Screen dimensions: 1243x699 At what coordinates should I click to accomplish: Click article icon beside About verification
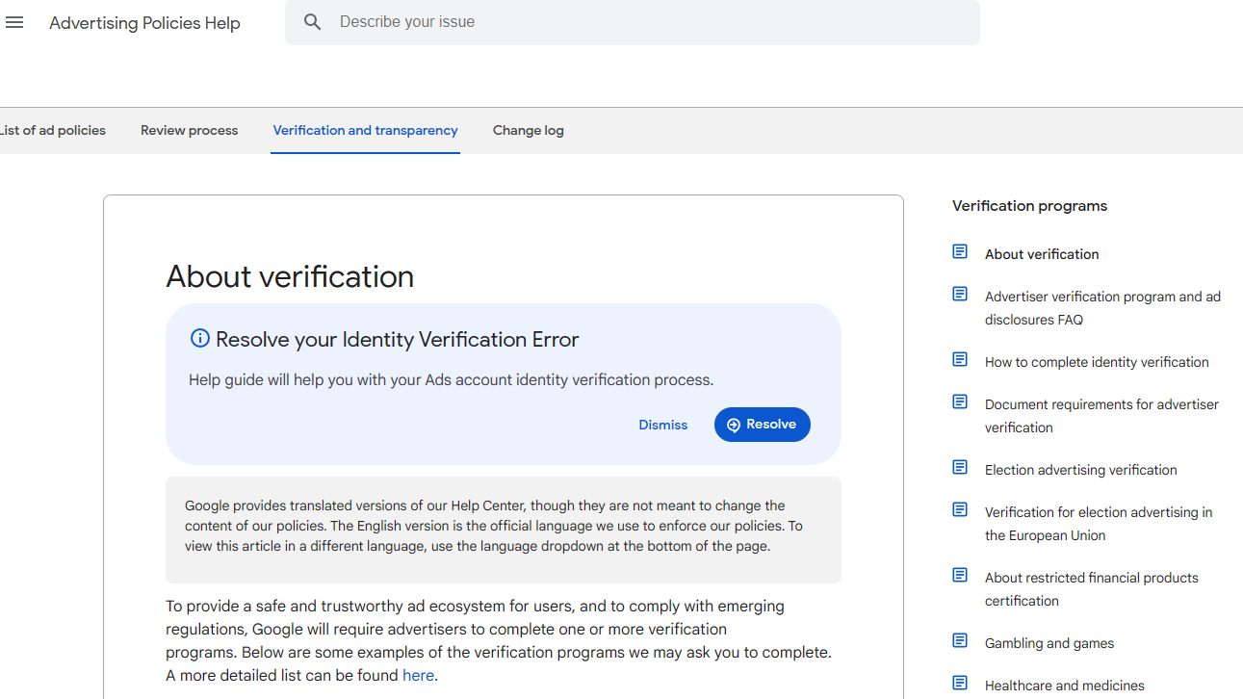(x=960, y=252)
